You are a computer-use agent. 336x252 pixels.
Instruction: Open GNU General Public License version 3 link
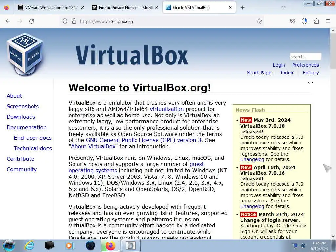[x=144, y=140]
